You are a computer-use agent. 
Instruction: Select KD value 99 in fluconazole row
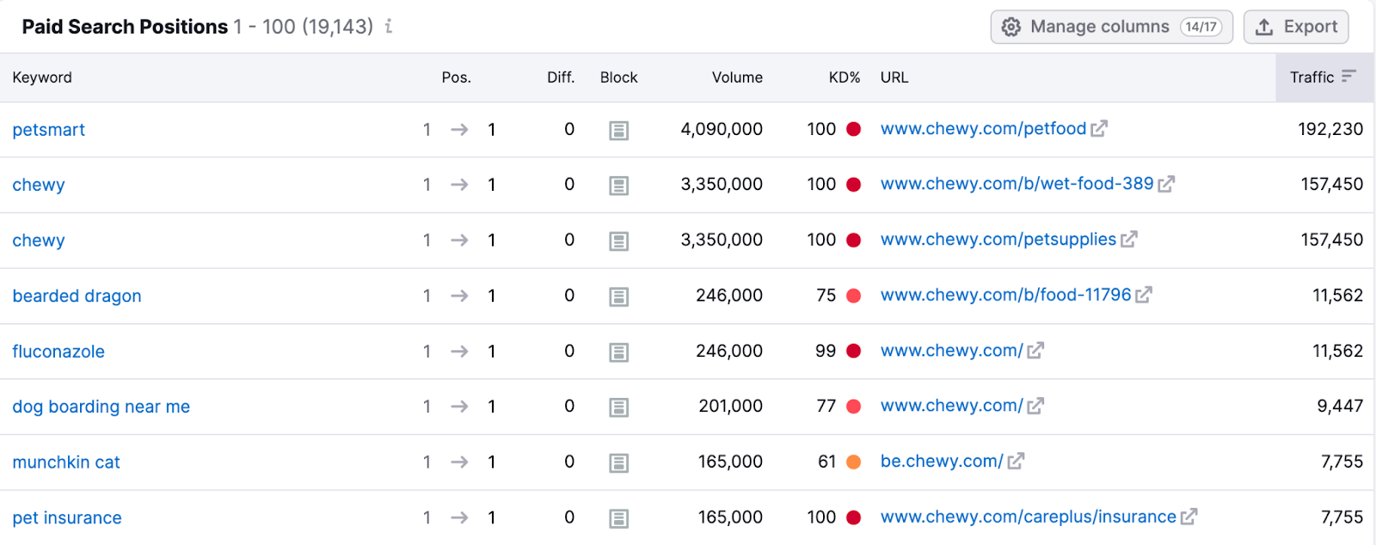tap(826, 351)
